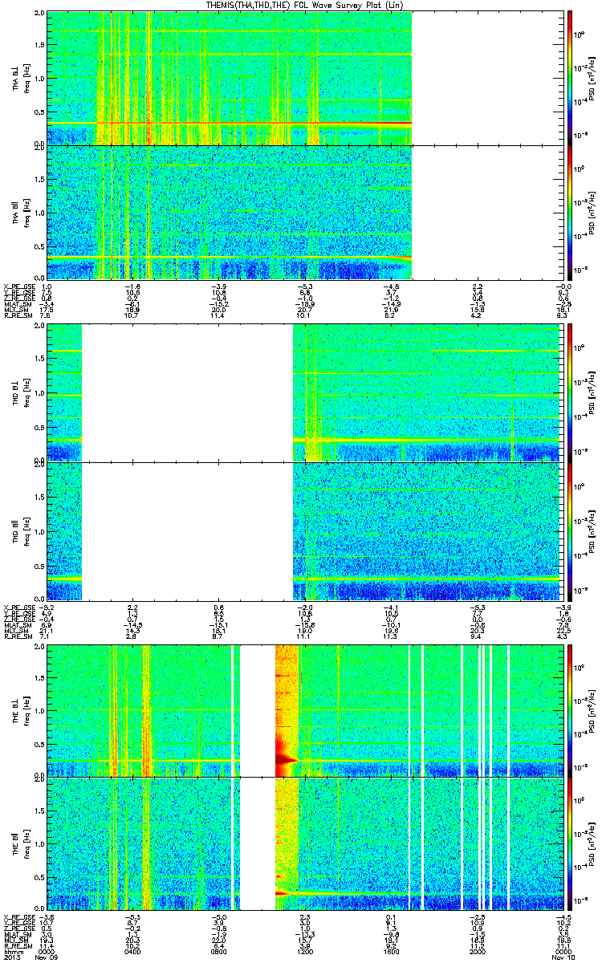
Task: Click the THEMIS FGL Wave Survey Plot title
Action: pyautogui.click(x=304, y=5)
